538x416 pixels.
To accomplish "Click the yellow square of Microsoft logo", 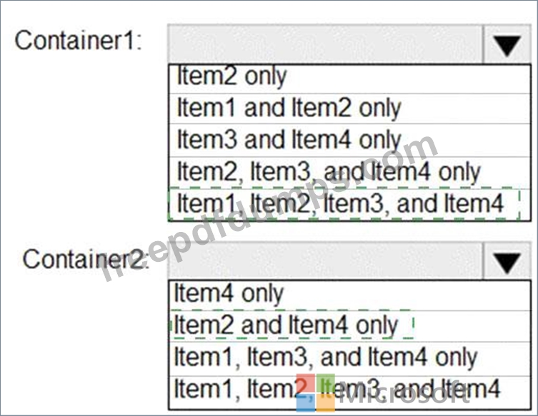I will (x=326, y=402).
